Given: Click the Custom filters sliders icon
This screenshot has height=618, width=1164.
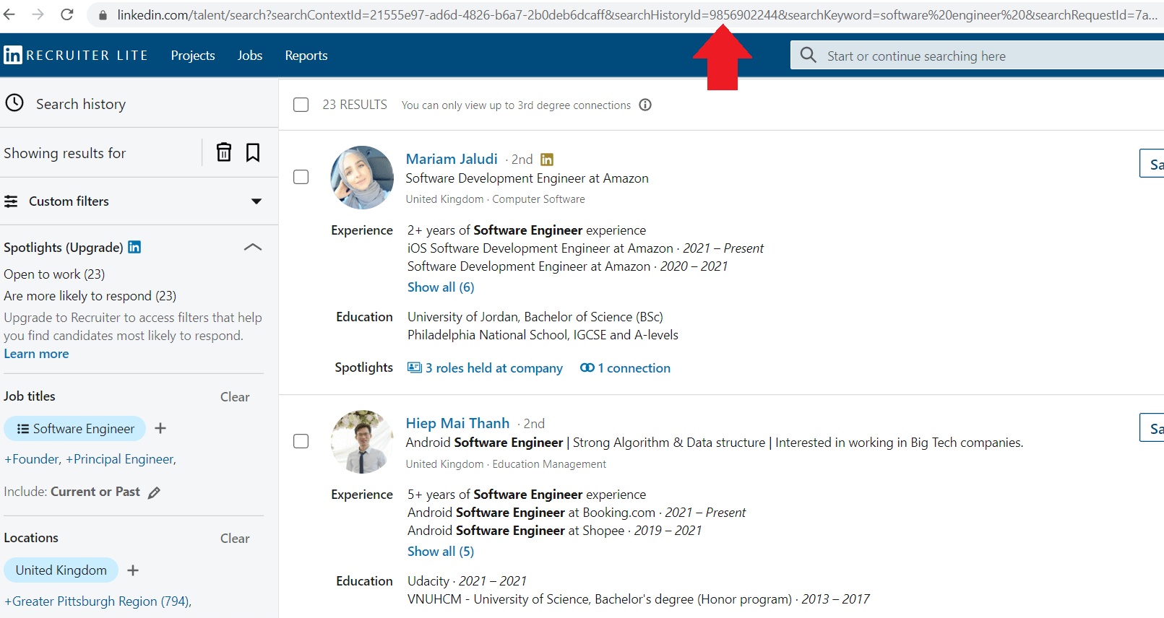Looking at the screenshot, I should click(x=11, y=201).
